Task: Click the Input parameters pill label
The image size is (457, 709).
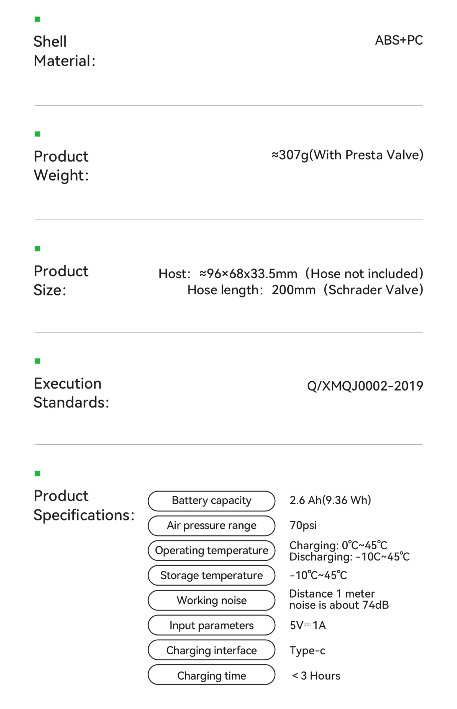Action: coord(212,625)
